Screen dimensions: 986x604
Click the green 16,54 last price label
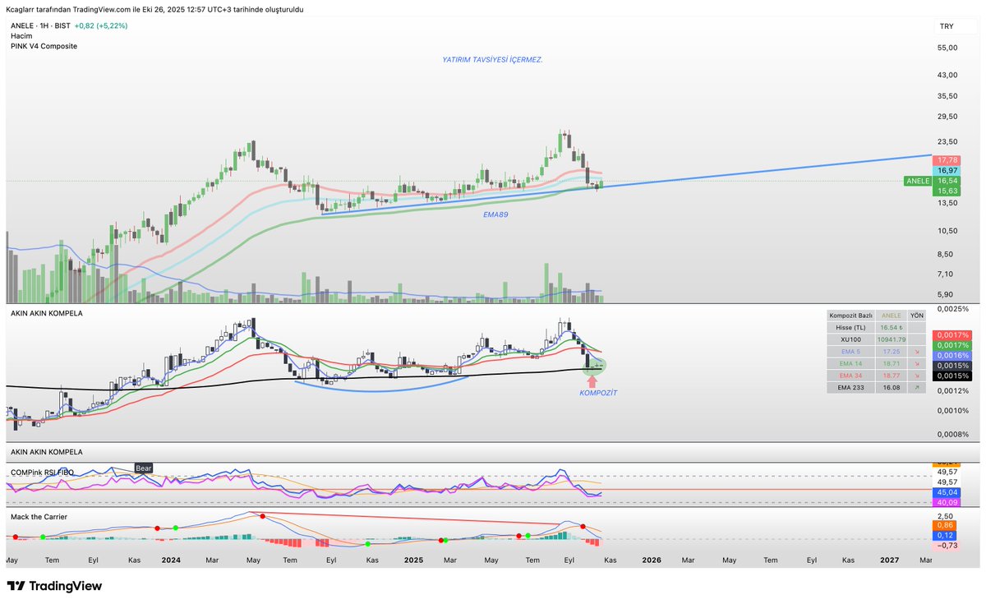click(947, 181)
